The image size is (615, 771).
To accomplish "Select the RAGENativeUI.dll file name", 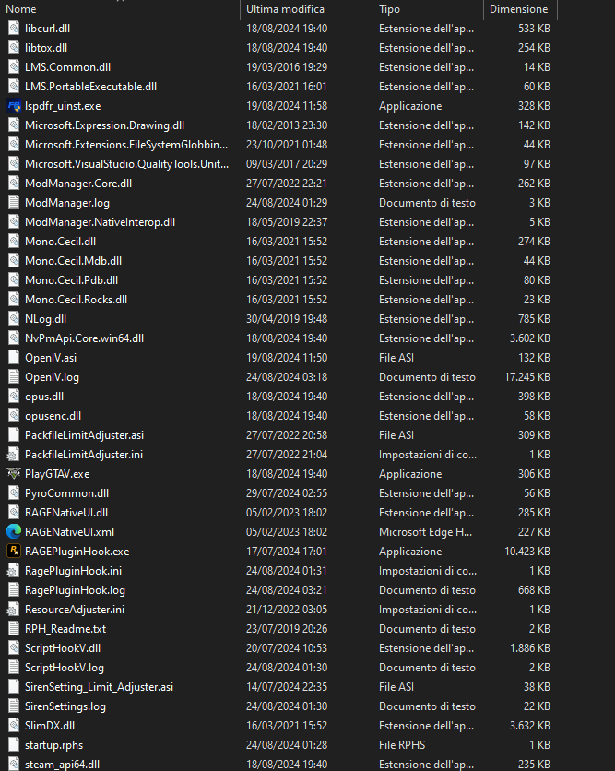I will pyautogui.click(x=66, y=513).
